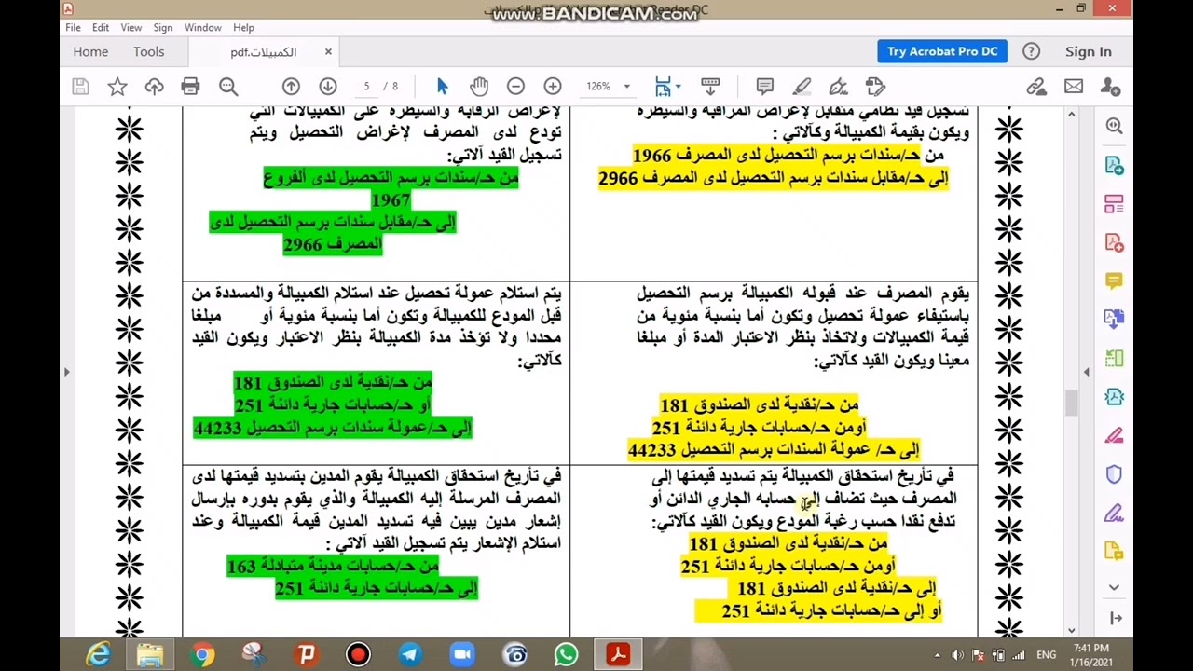Hide the right pane with the side arrow

[x=1086, y=372]
